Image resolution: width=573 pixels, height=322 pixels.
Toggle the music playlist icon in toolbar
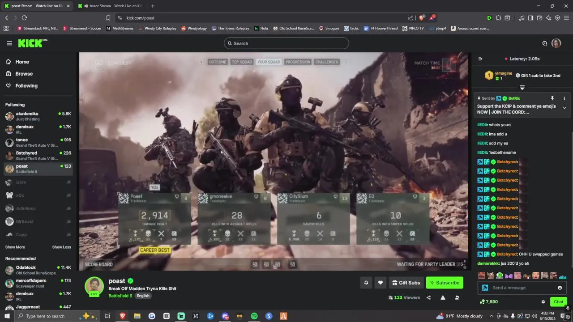pos(522,18)
